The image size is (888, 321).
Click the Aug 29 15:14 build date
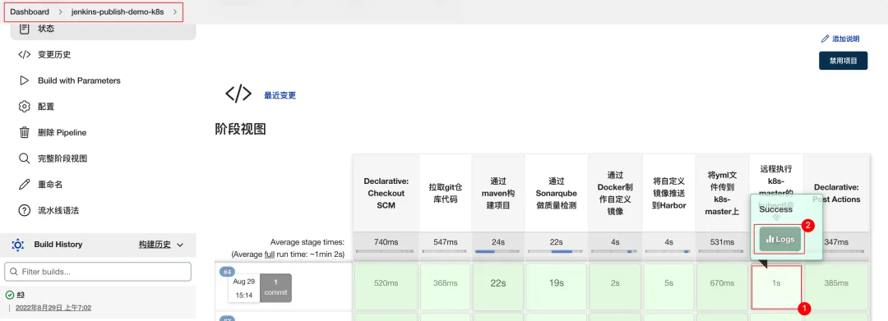(x=243, y=287)
